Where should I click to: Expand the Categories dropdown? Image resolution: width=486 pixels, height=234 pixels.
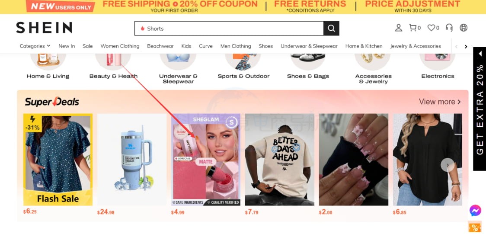pyautogui.click(x=35, y=46)
